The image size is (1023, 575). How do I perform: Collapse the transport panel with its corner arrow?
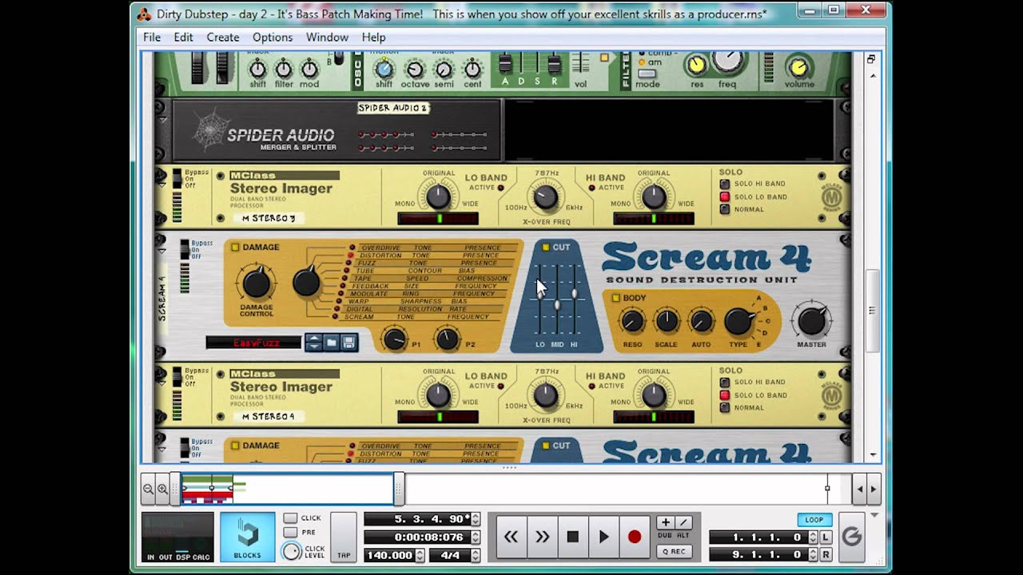pyautogui.click(x=875, y=516)
